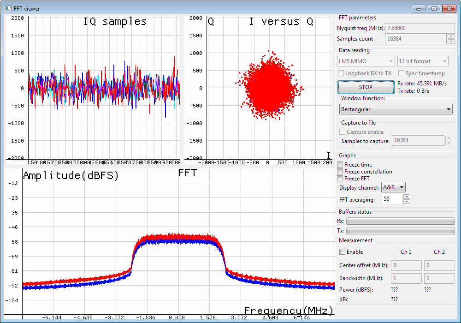461x323 pixels.
Task: Expand the Rectangular window function dropdown
Action: tap(396, 109)
